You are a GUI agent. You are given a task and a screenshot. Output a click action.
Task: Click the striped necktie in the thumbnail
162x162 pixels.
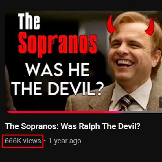(126, 103)
